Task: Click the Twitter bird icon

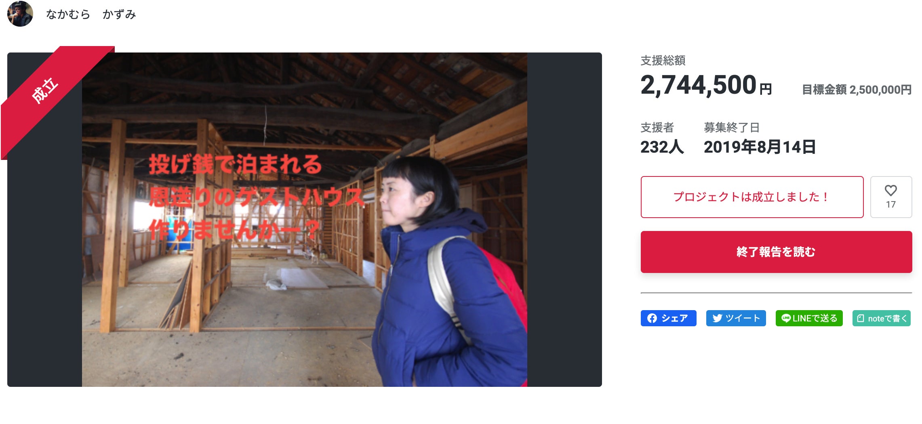Action: tap(717, 318)
